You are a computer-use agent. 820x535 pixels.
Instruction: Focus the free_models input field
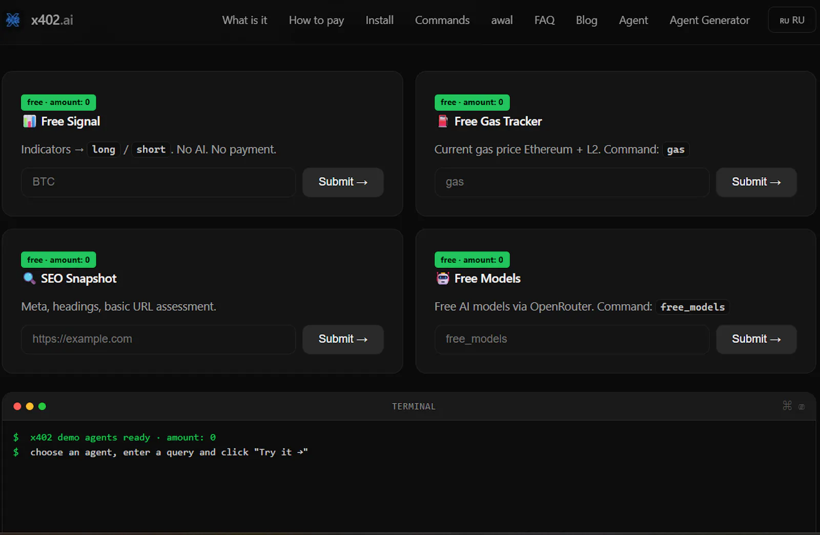tap(572, 339)
